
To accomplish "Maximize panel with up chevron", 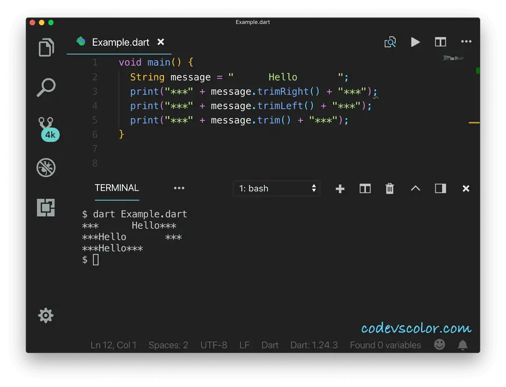I will click(415, 188).
